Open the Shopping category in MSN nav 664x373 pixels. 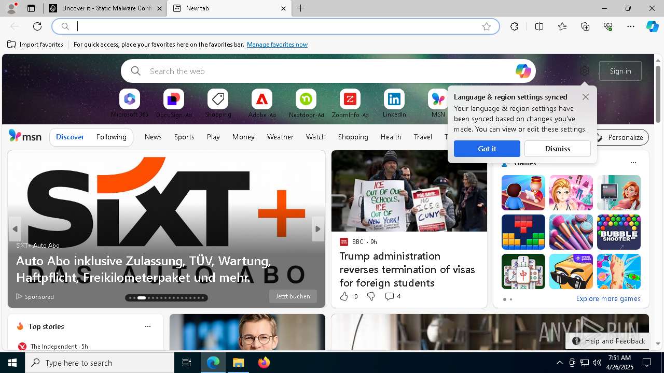[x=353, y=137]
